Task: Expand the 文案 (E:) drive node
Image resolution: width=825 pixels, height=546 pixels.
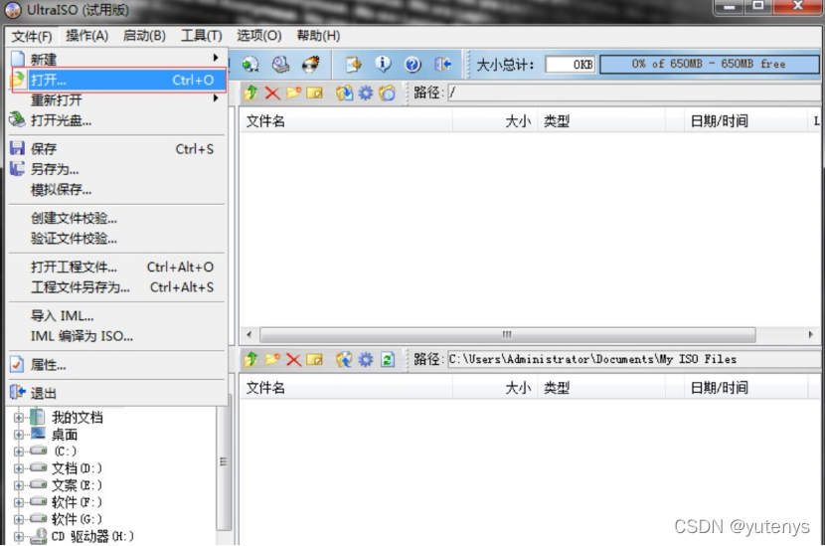Action: tap(19, 485)
